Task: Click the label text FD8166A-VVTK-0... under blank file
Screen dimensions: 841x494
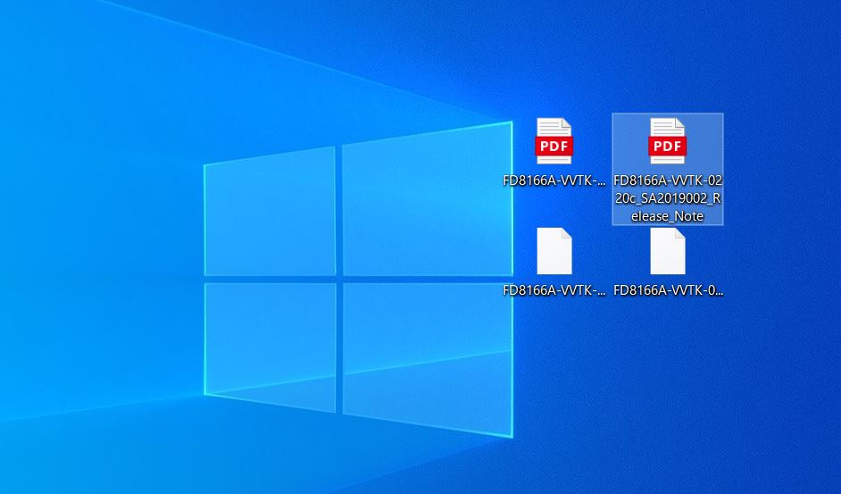Action: click(x=668, y=290)
